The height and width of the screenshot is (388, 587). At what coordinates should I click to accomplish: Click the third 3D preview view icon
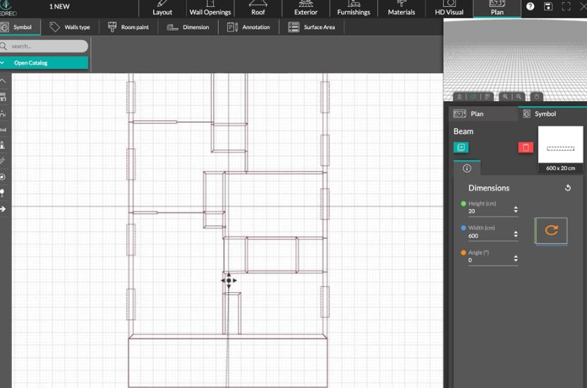pos(487,97)
